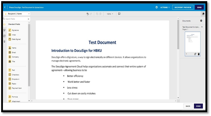211x116 pixels.
Task: Click the document vertical scrollbar down arrow
Action: tap(178, 98)
